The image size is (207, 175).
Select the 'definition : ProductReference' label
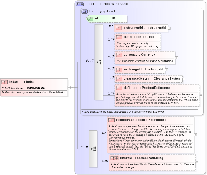pos(147,88)
